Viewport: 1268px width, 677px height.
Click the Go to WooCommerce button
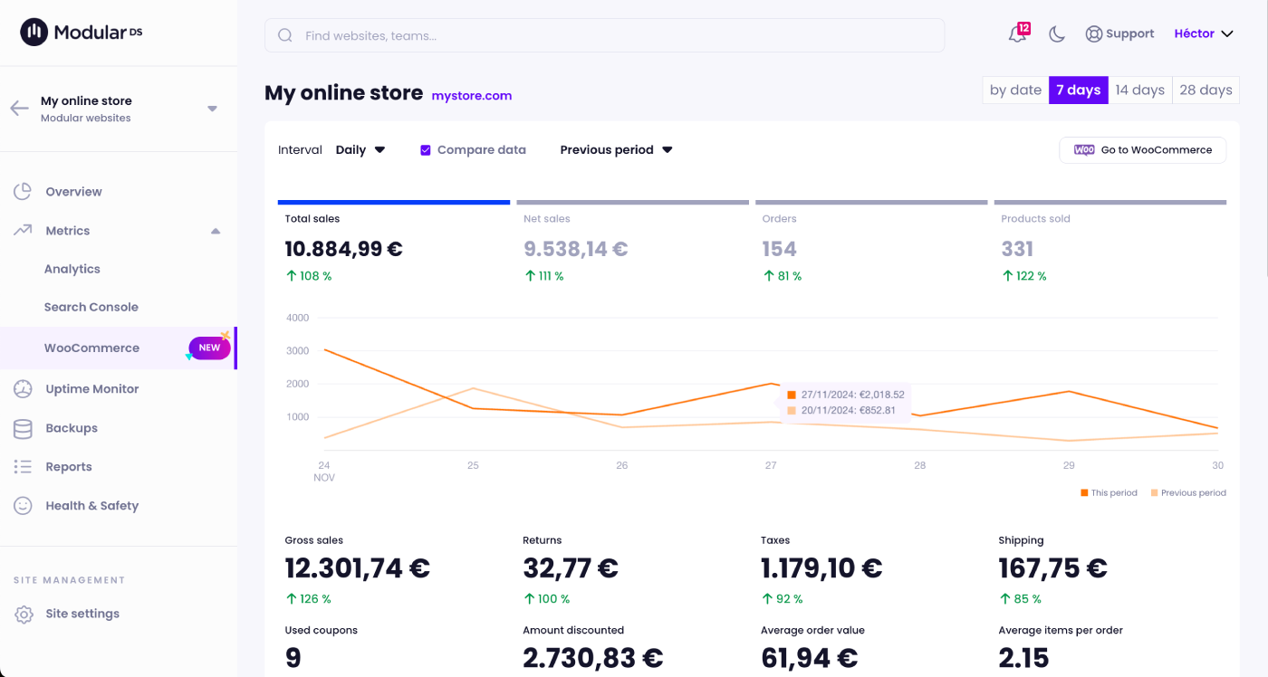(1142, 149)
